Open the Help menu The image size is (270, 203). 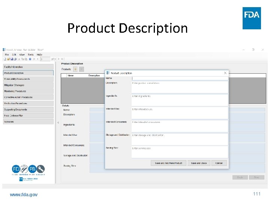point(39,55)
